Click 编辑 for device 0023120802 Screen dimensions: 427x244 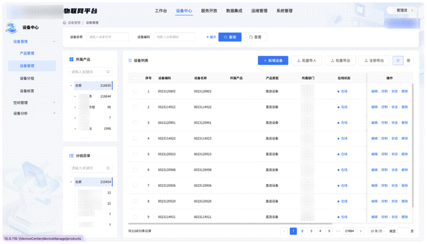click(x=374, y=91)
